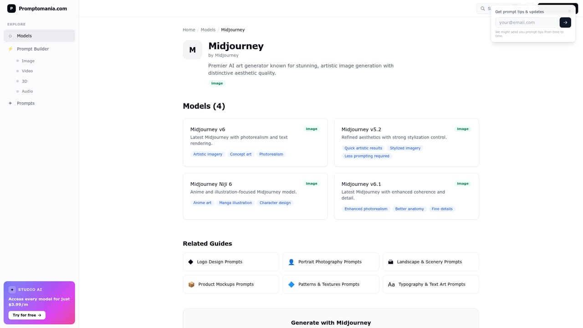Click the 'by Midjourney' author text
The width and height of the screenshot is (583, 328).
coord(223,56)
